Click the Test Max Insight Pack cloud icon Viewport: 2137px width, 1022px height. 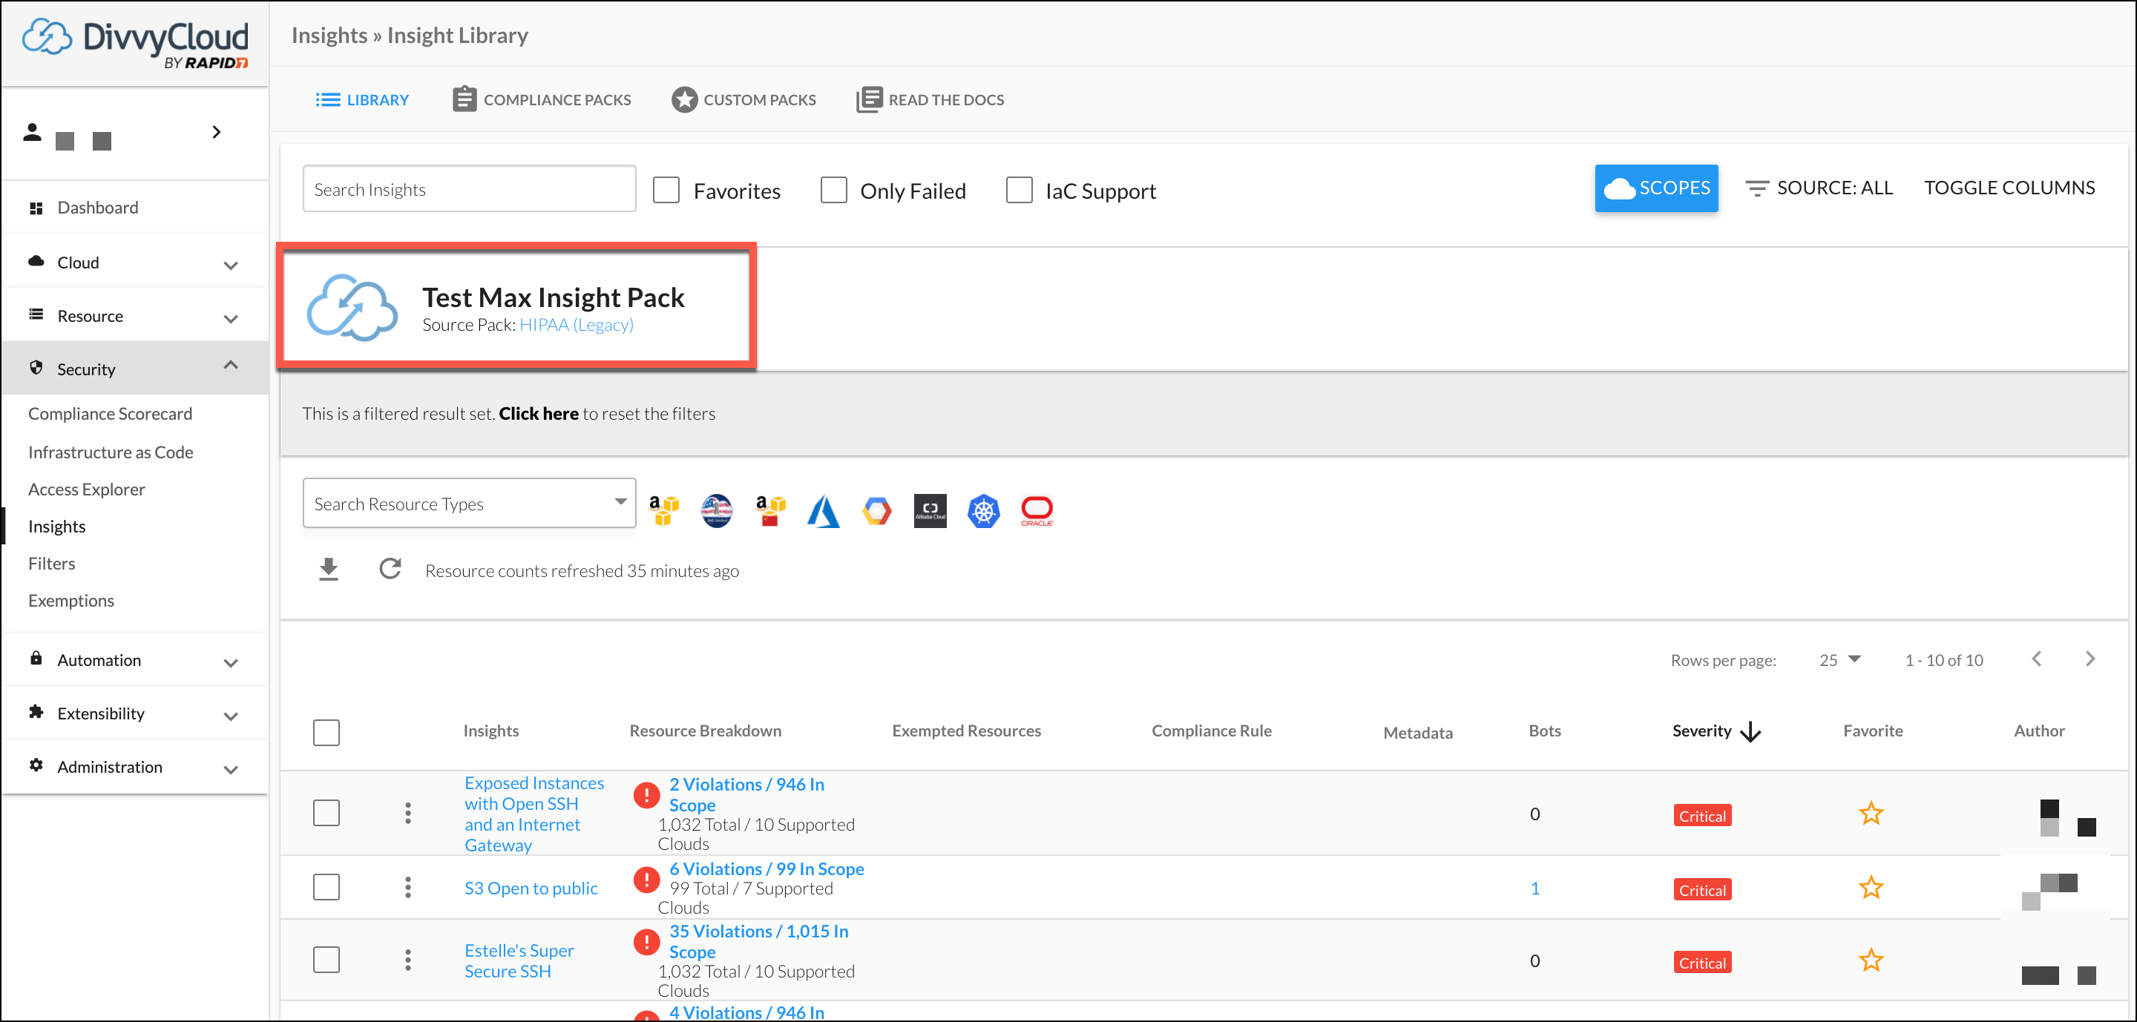352,308
